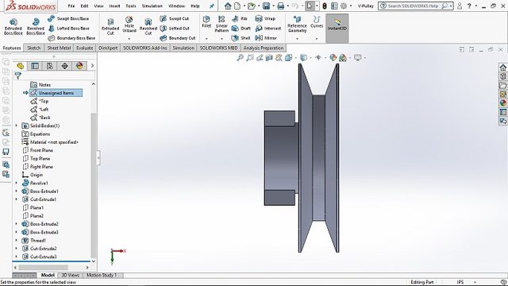Open DimXpertManager tab in side panel
Image resolution: width=508 pixels, height=286 pixels.
point(64,66)
